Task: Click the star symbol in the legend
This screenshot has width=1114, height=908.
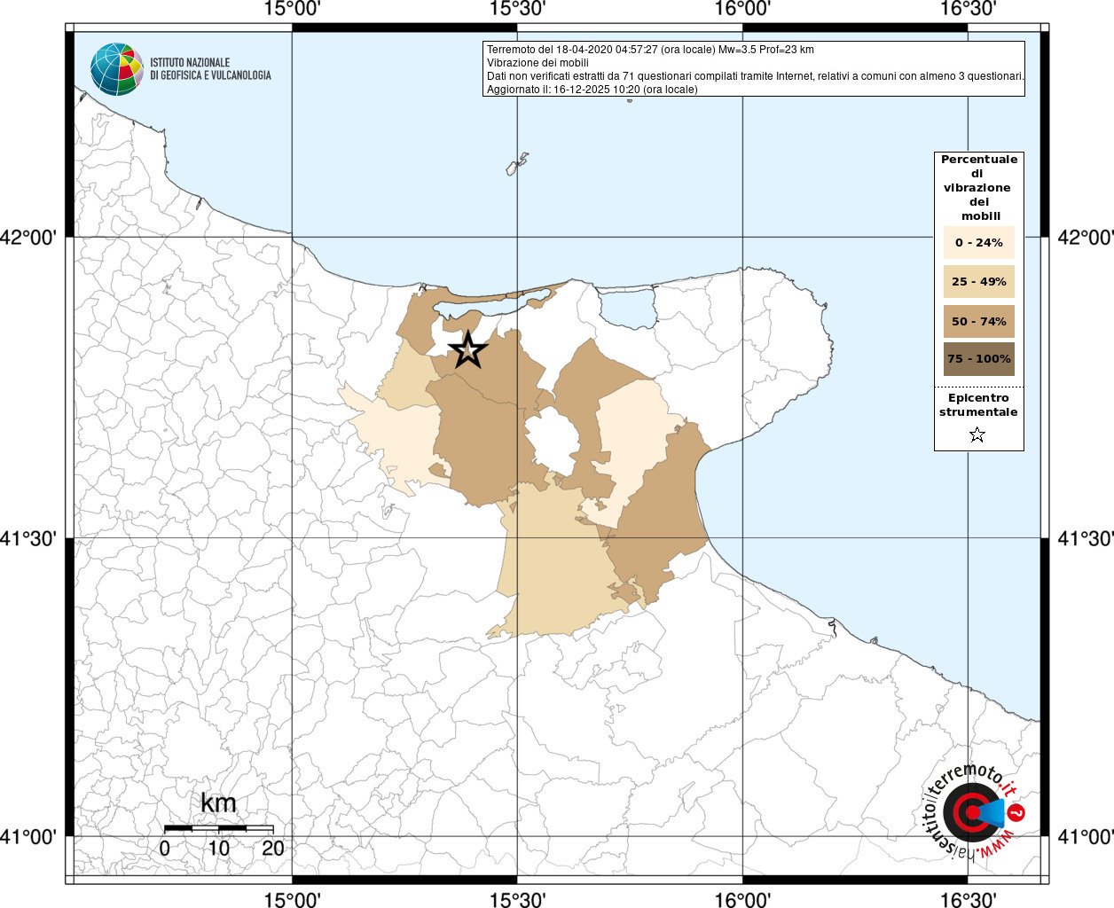Action: [977, 434]
